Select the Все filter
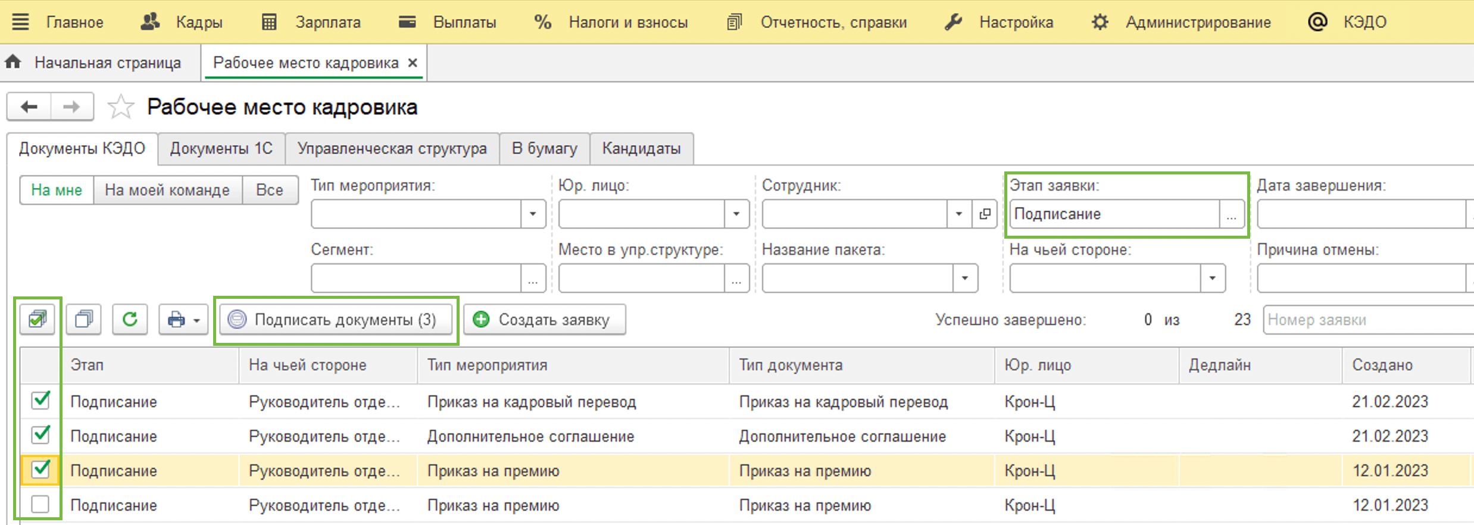1474x525 pixels. [x=270, y=190]
